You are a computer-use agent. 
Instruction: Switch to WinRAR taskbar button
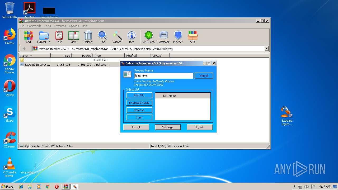[x=65, y=187]
